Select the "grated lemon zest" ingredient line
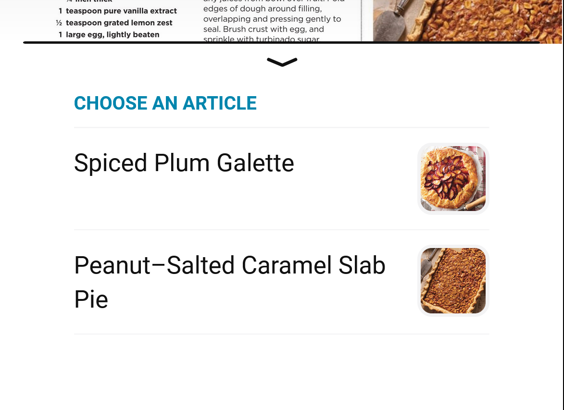The height and width of the screenshot is (410, 564). [x=119, y=23]
